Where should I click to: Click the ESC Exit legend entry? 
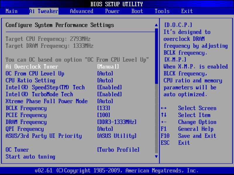[x=175, y=143]
